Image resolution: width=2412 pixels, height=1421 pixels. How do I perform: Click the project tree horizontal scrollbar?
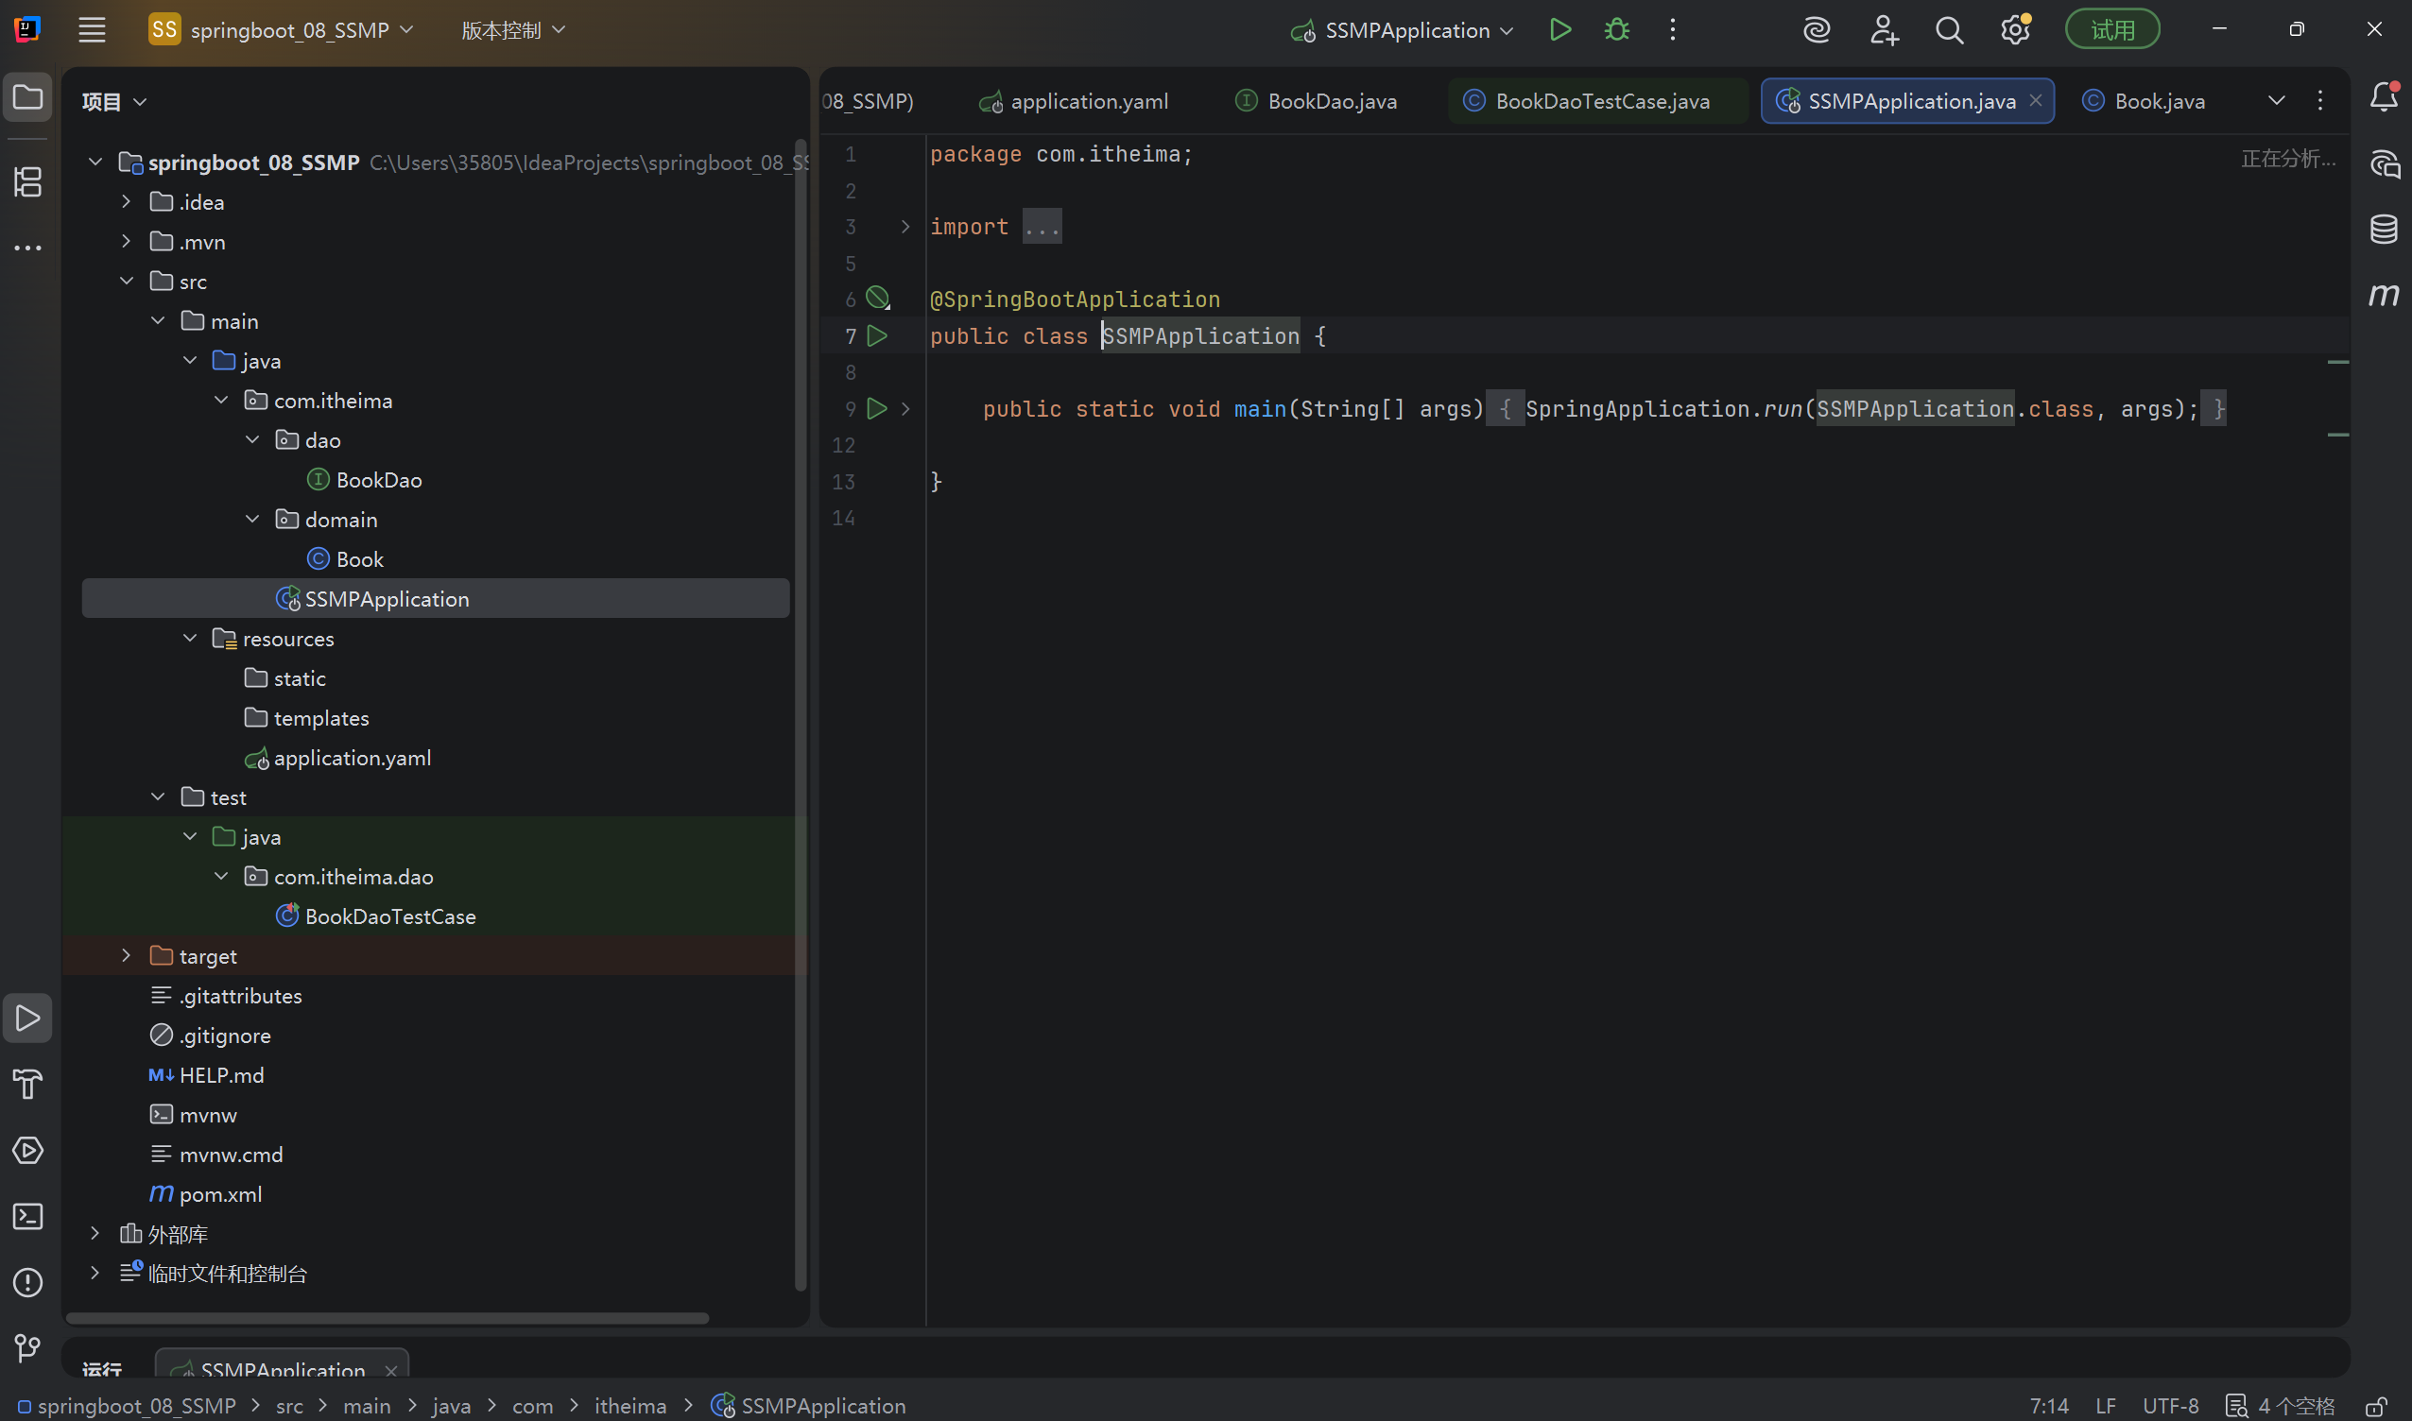coord(387,1319)
